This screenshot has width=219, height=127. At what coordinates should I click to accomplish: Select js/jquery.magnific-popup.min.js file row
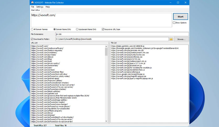pos(132,78)
